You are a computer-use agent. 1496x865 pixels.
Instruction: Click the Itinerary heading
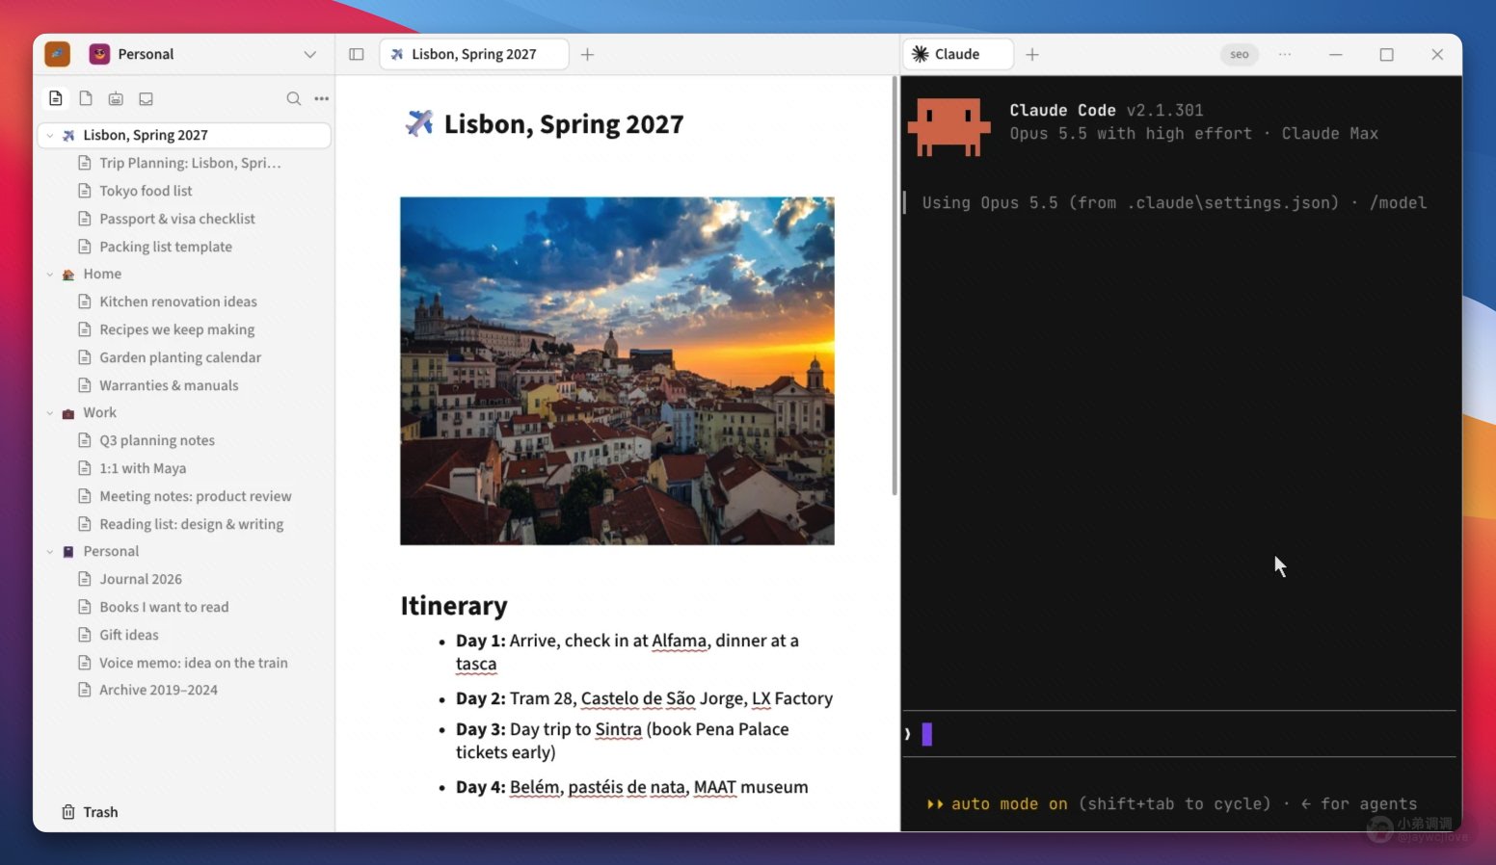(x=454, y=605)
